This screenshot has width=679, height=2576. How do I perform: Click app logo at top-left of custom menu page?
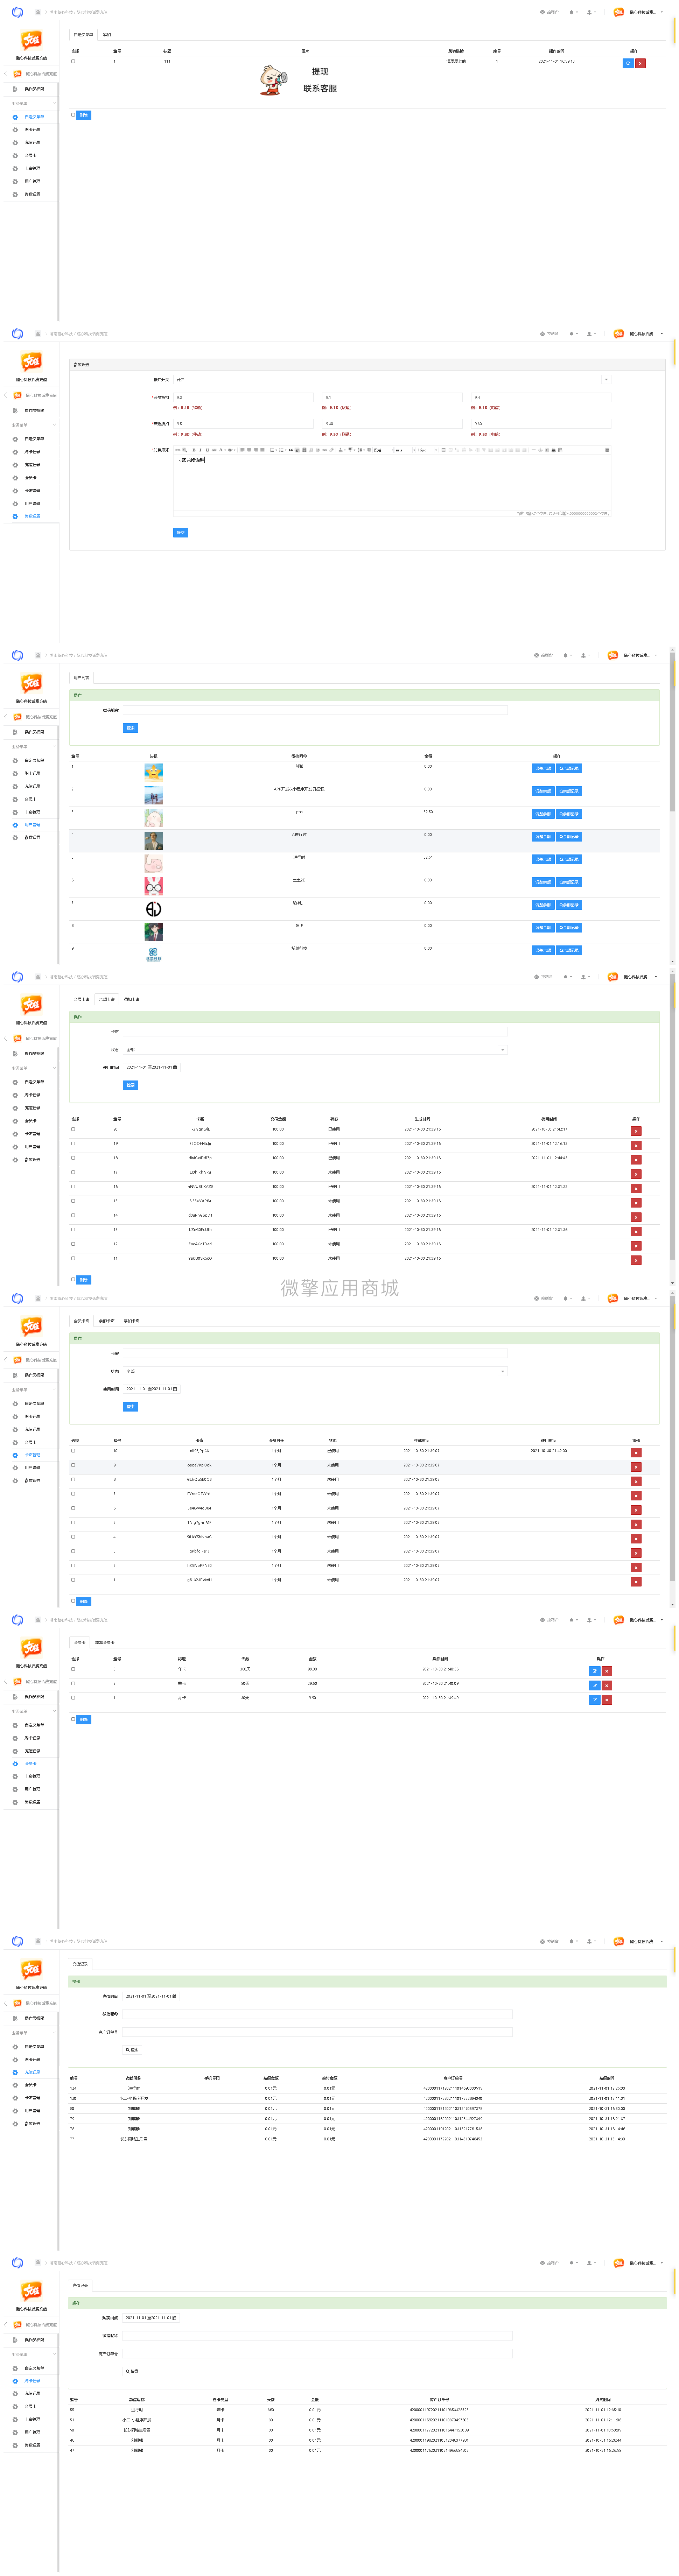tap(17, 12)
